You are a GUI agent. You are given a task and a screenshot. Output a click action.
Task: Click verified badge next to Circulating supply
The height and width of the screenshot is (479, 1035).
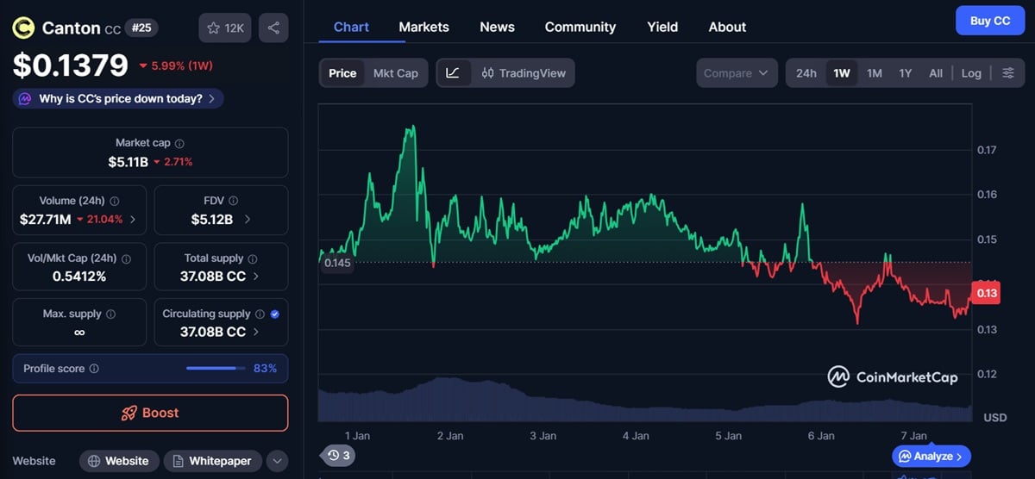click(x=274, y=314)
